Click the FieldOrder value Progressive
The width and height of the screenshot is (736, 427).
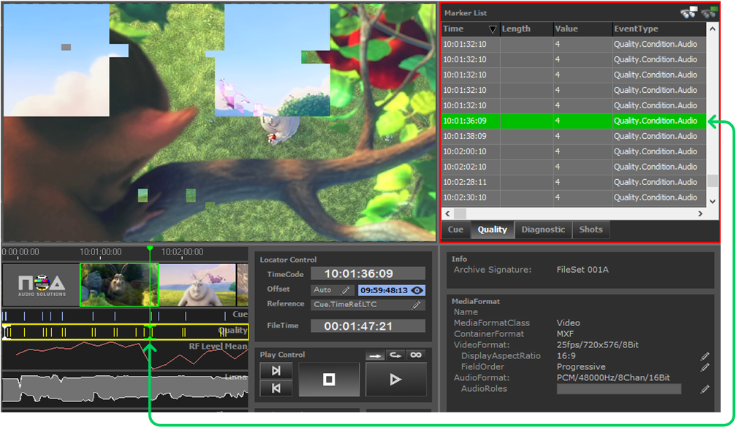click(x=581, y=367)
